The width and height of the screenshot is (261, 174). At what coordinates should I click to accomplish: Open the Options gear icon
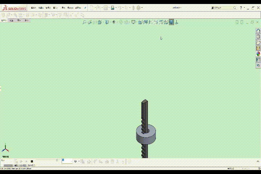pos(138,8)
